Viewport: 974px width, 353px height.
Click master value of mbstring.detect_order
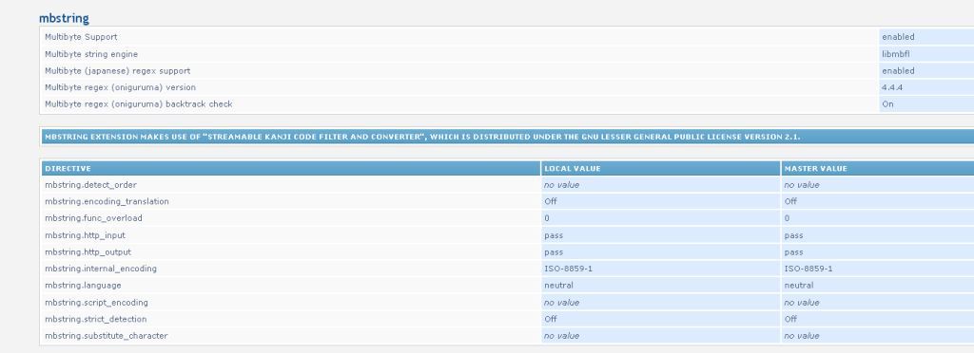tap(801, 185)
